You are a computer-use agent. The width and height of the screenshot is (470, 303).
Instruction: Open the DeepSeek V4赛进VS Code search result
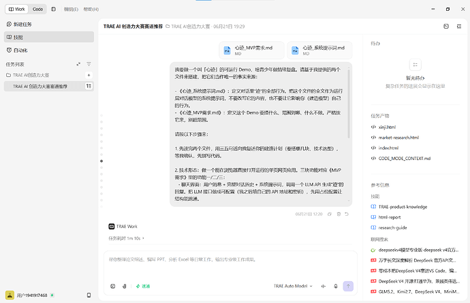tap(418, 271)
